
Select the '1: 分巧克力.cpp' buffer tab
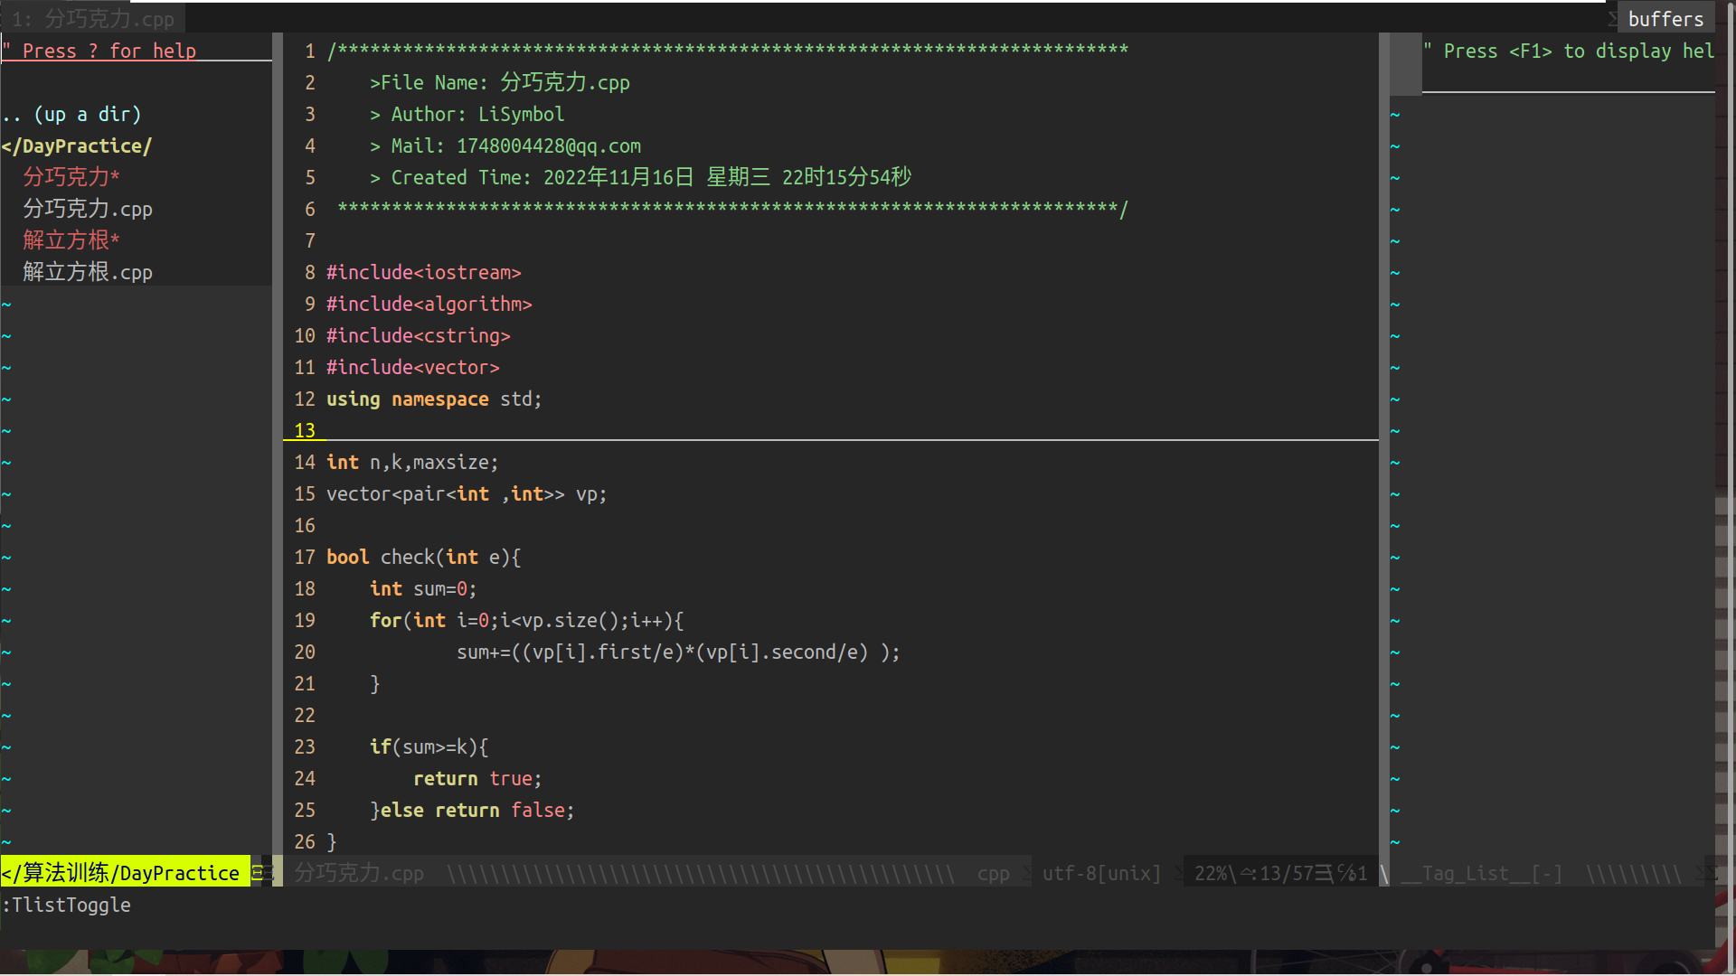pyautogui.click(x=93, y=18)
